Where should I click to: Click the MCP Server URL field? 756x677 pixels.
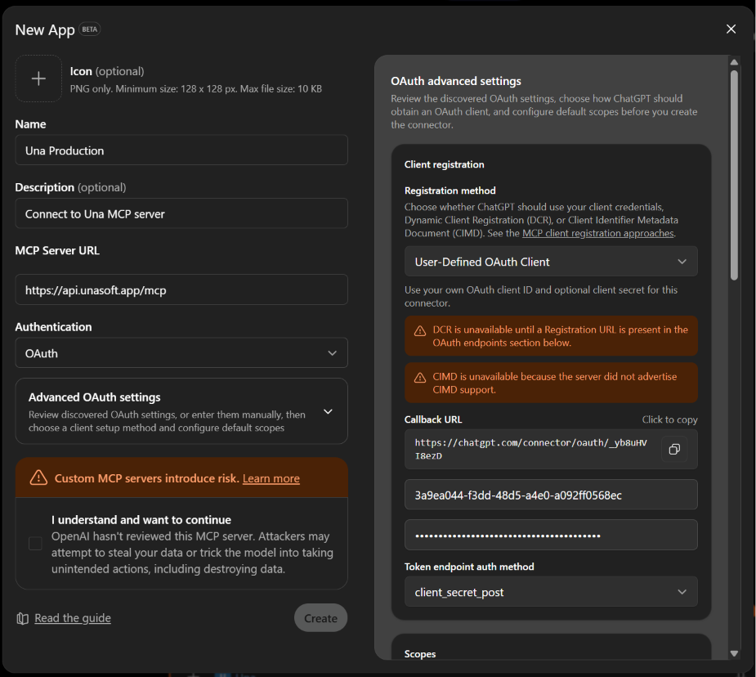point(181,289)
